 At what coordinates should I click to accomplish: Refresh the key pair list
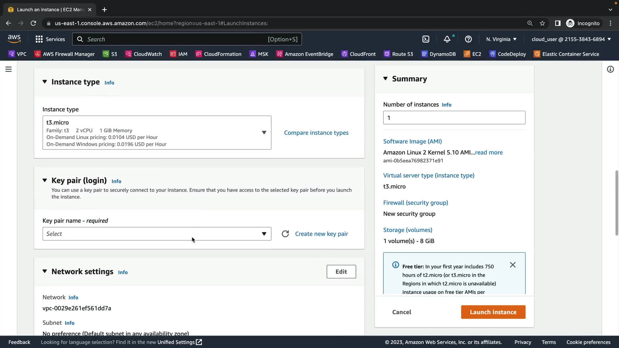click(x=285, y=234)
